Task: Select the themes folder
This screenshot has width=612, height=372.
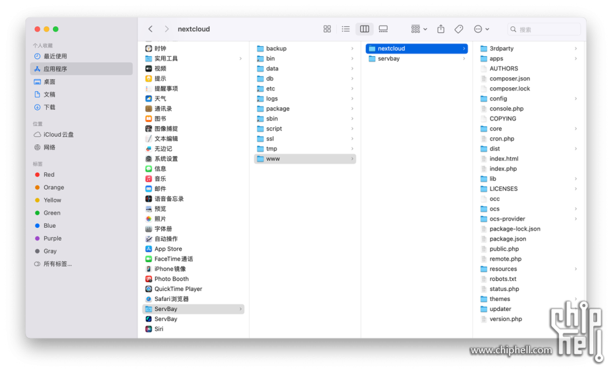Action: click(x=528, y=299)
